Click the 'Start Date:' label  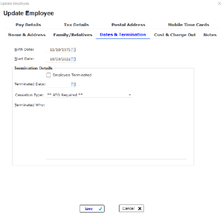point(24,59)
